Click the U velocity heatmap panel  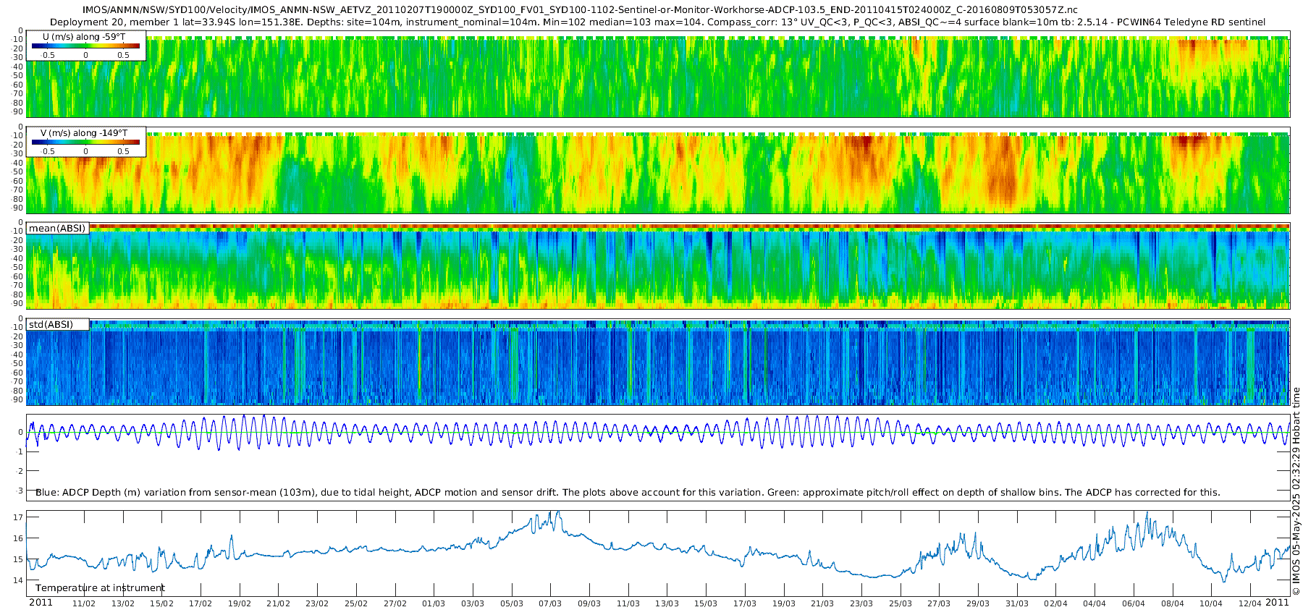point(658,73)
